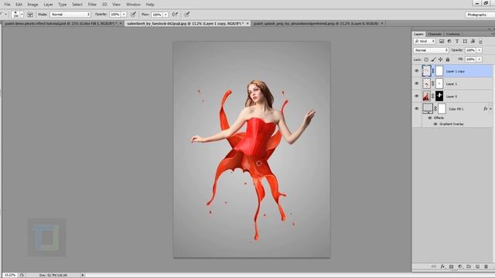This screenshot has height=278, width=495.
Task: Create new layer icon
Action: pos(477,266)
